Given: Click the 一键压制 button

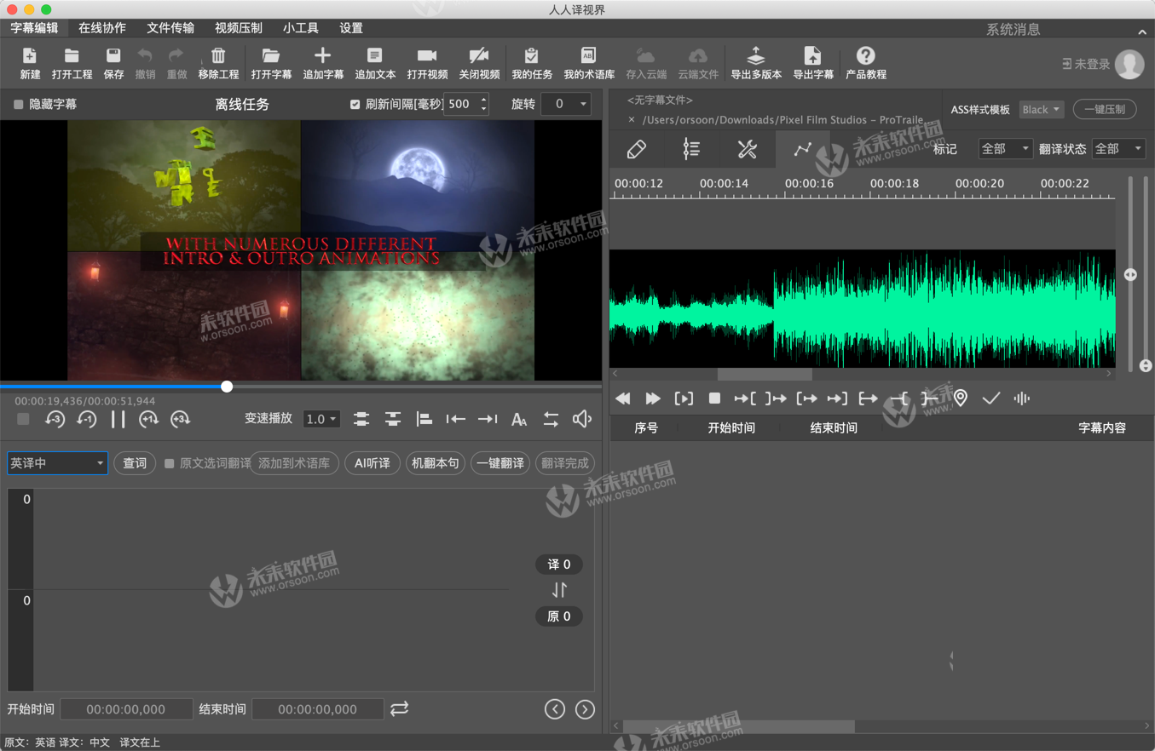Looking at the screenshot, I should [x=1105, y=109].
